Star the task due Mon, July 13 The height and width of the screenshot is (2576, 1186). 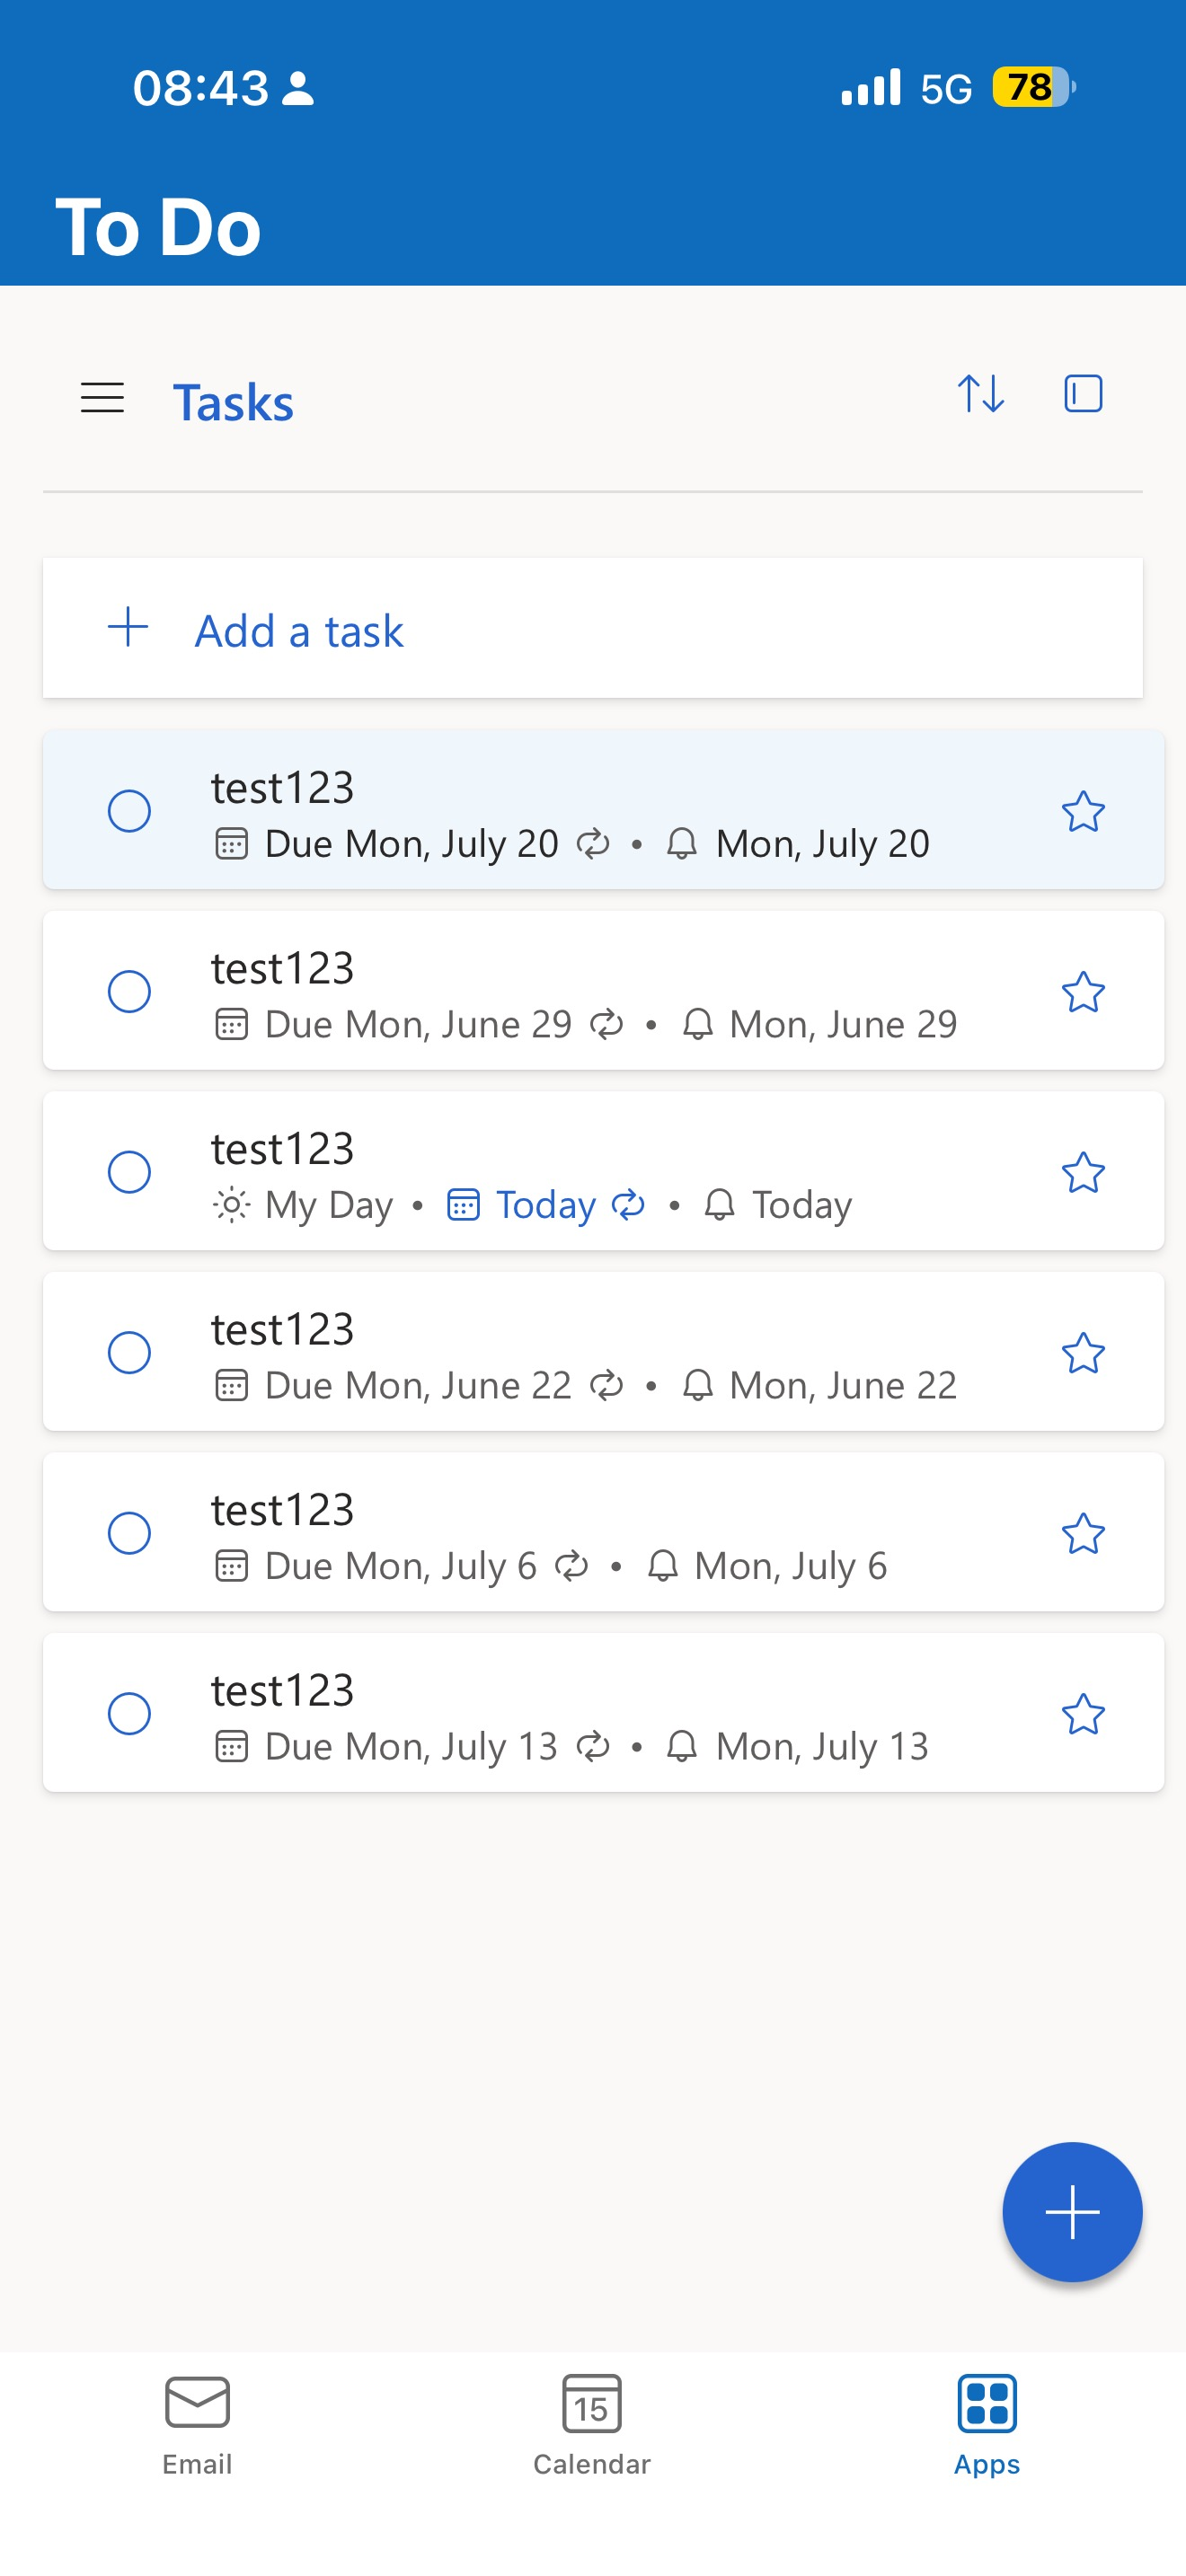point(1083,1714)
